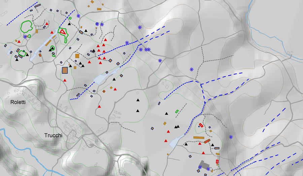Screen dimensions: 303x176
Task: Click the long horizontal orange rectangle above the tilted red-orange bar
Action: point(199,138)
